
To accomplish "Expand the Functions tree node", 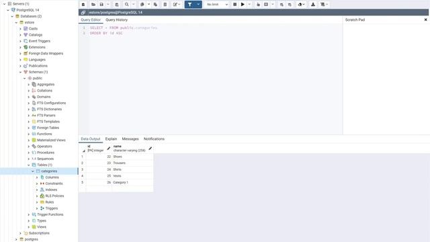I will coord(28,134).
